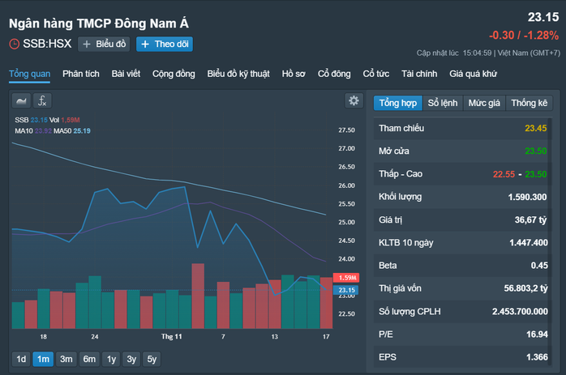Open Giá quá khứ tab
Image resolution: width=566 pixels, height=375 pixels.
click(x=474, y=74)
